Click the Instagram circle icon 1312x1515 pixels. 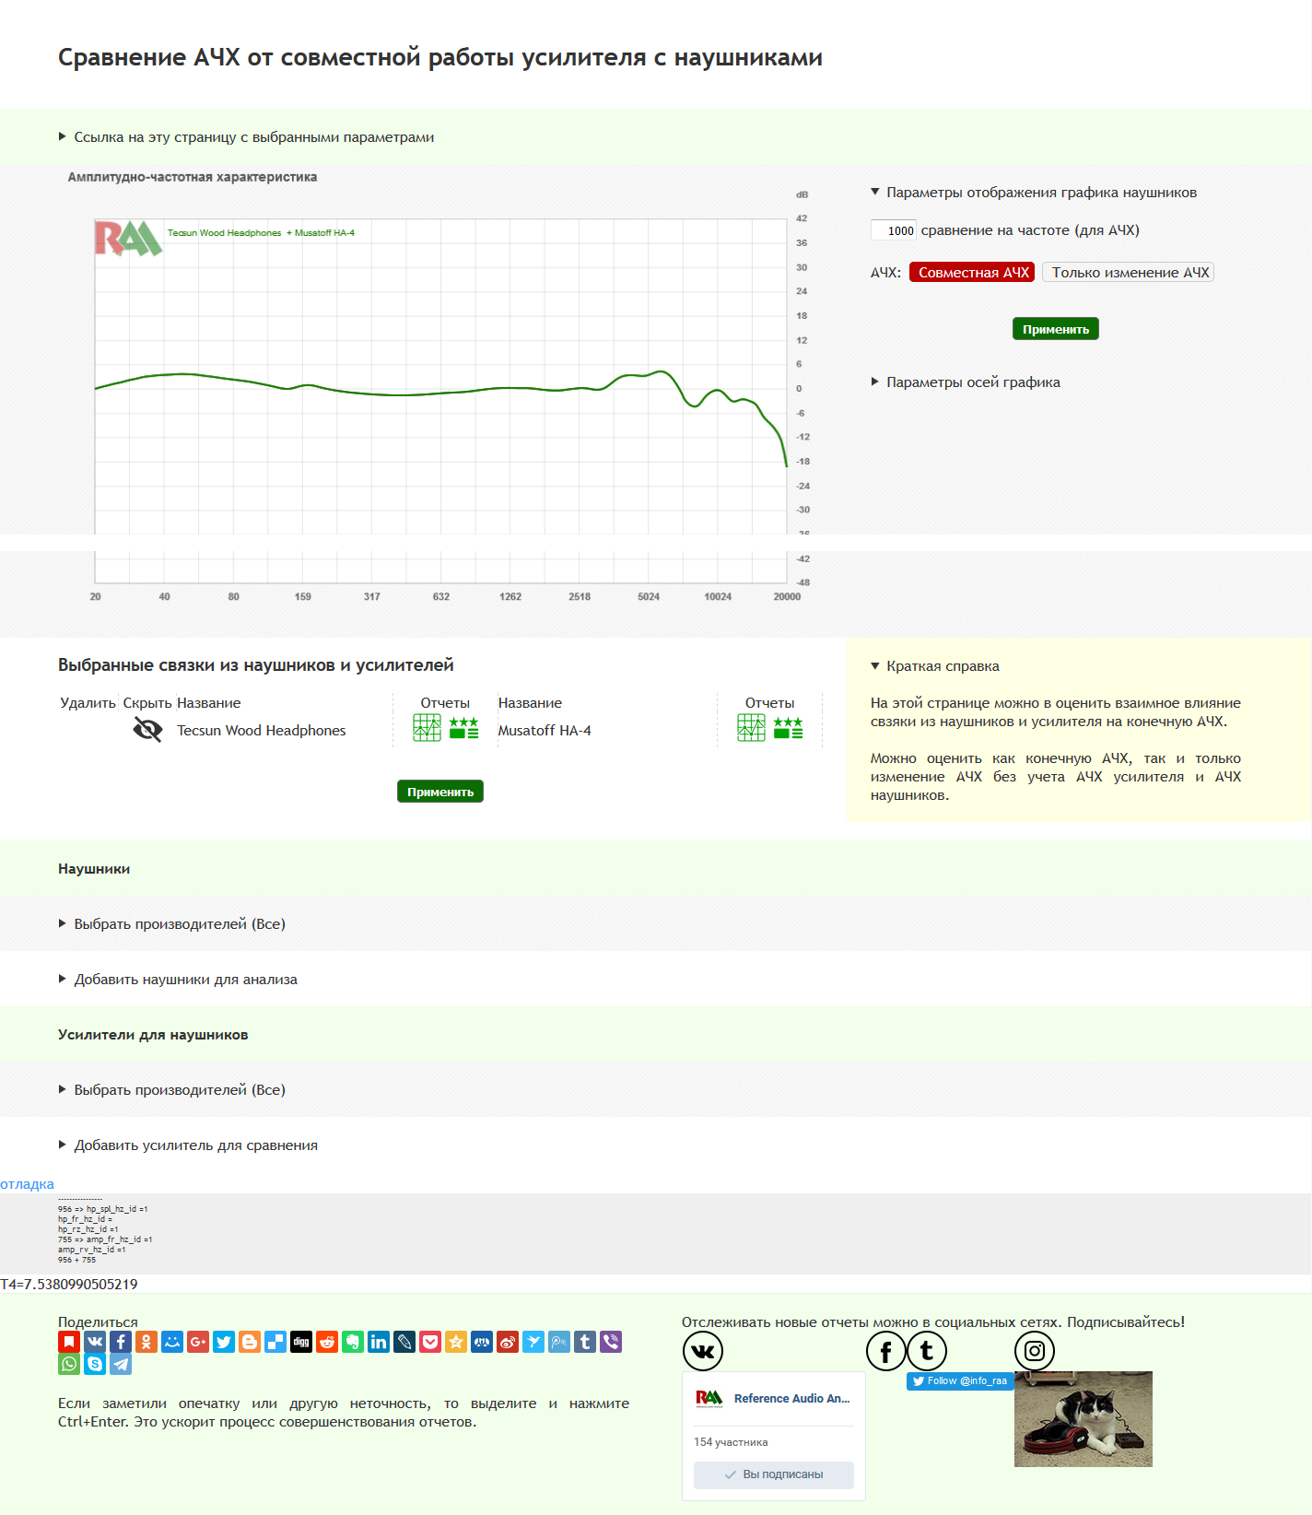tap(1034, 1351)
